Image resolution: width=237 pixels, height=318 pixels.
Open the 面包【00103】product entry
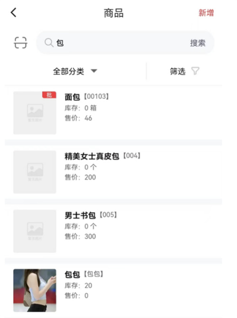pos(113,113)
